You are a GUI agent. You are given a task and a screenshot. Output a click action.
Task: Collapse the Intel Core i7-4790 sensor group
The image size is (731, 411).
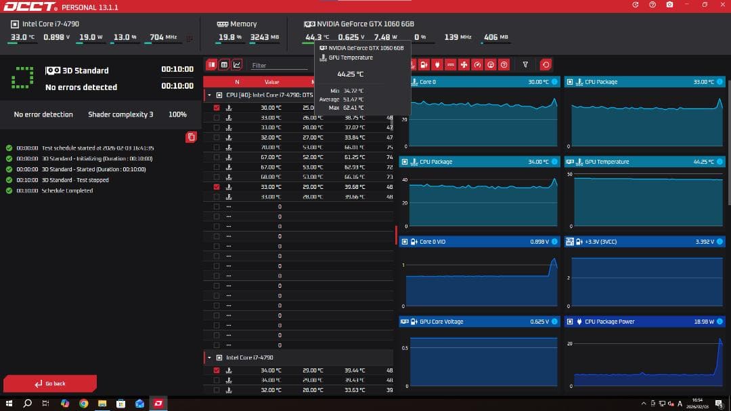pos(209,358)
